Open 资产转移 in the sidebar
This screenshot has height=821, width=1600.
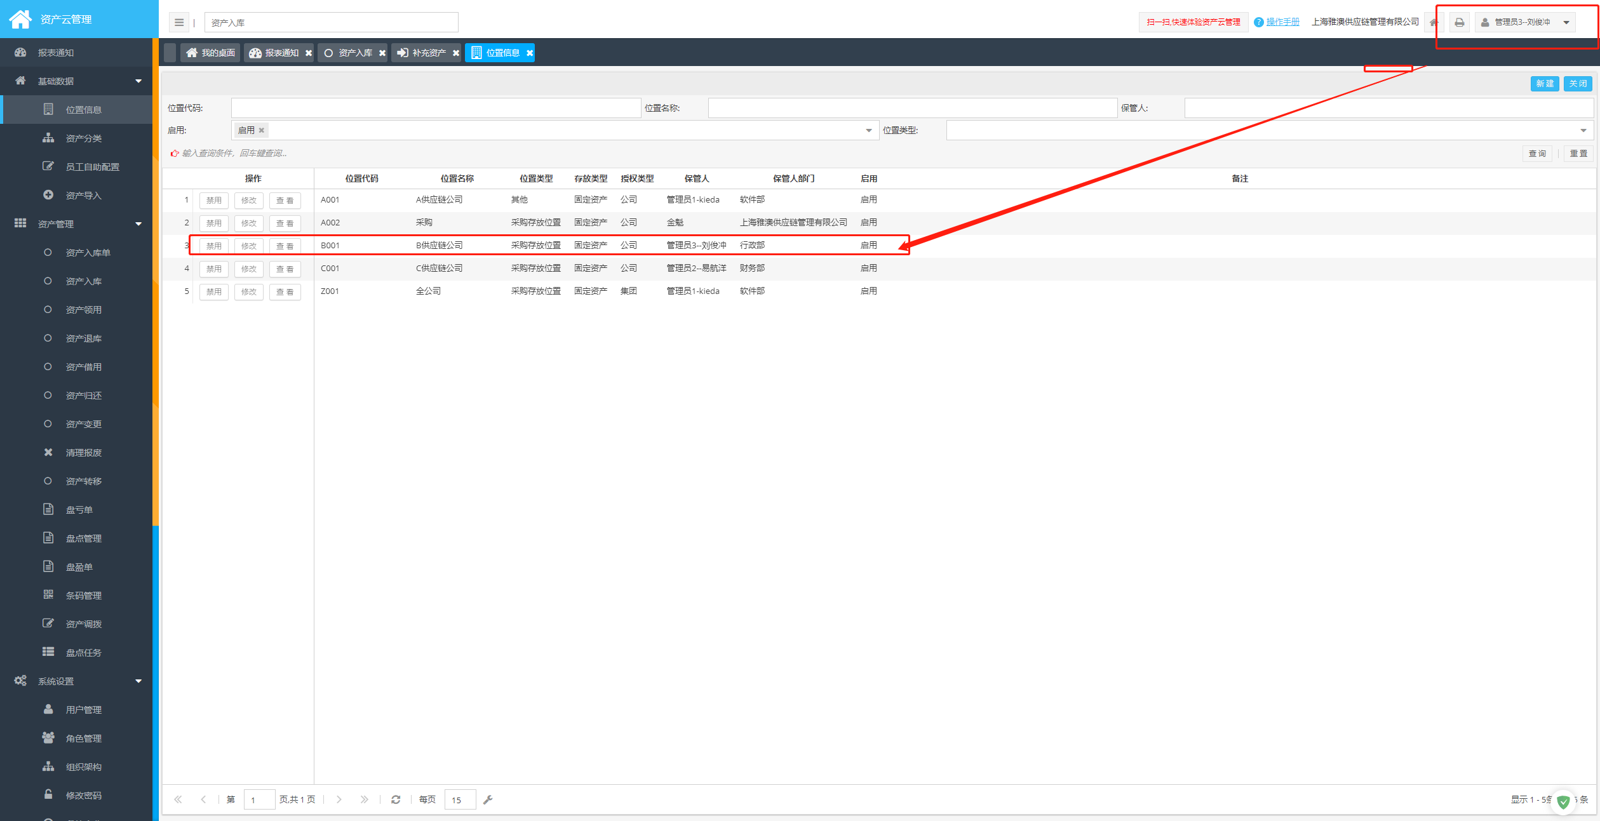76,481
